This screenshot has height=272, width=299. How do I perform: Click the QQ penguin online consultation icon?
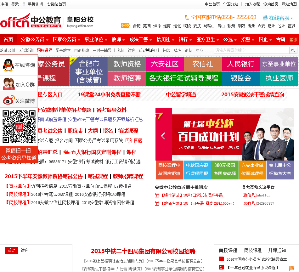point(8,65)
